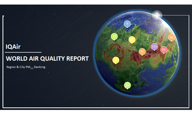This screenshot has width=192, height=115.
Task: Click the blue map marker labeled 9
Action: [x=127, y=24]
